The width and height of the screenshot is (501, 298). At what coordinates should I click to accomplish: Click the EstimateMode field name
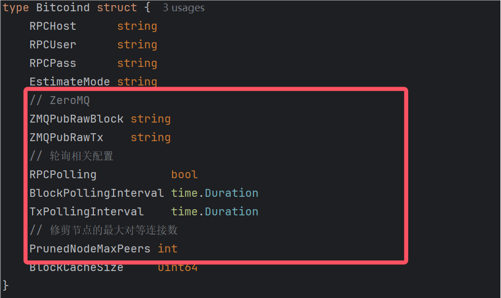click(x=70, y=82)
